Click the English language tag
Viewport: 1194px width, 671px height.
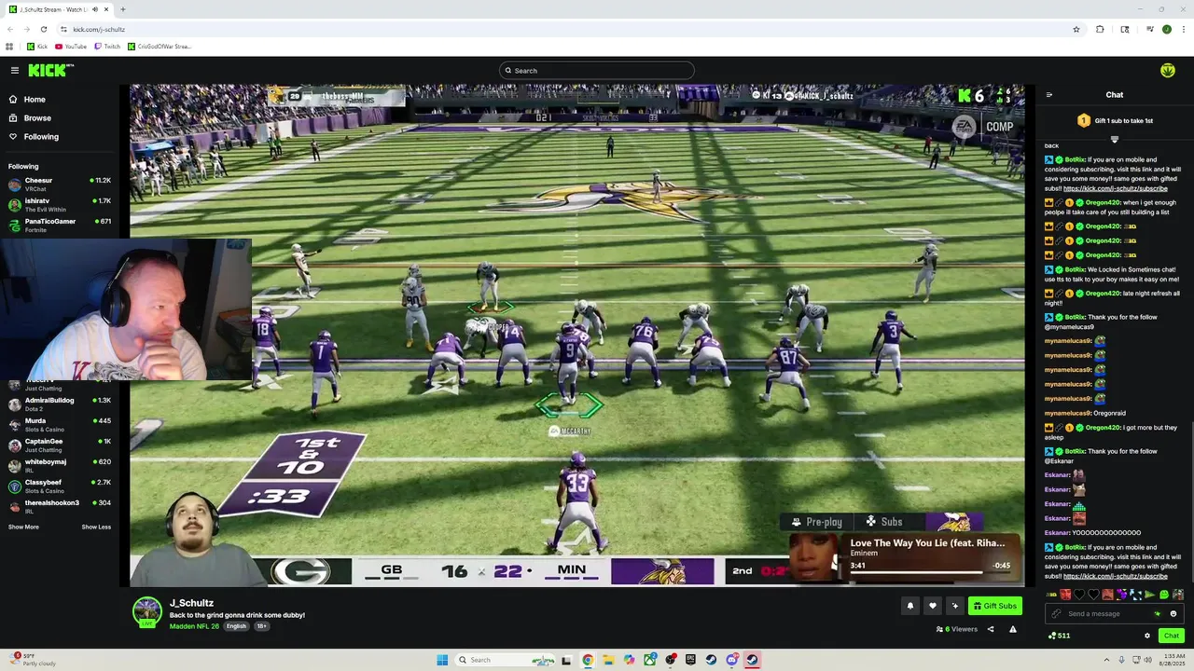(x=236, y=626)
